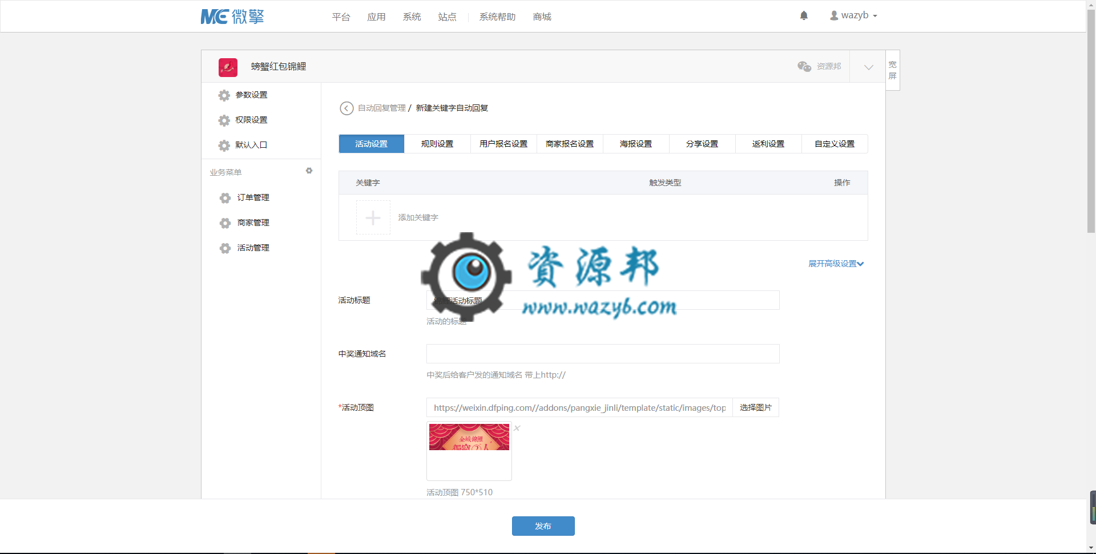
Task: Open 默认入口 in sidebar
Action: 251,145
